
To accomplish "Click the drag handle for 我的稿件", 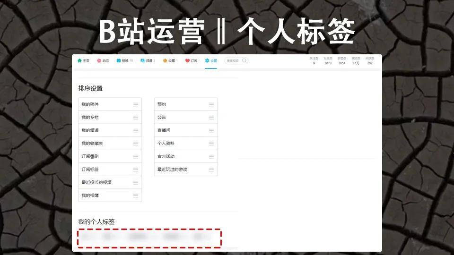I will pos(136,105).
